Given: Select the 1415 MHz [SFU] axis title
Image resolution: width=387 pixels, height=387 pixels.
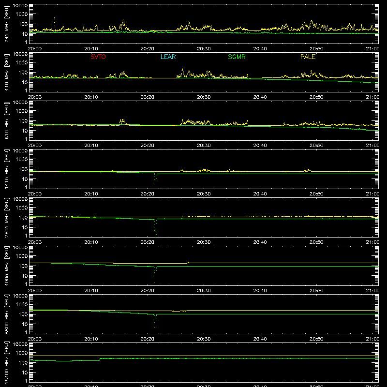Looking at the screenshot, I should tap(7, 169).
